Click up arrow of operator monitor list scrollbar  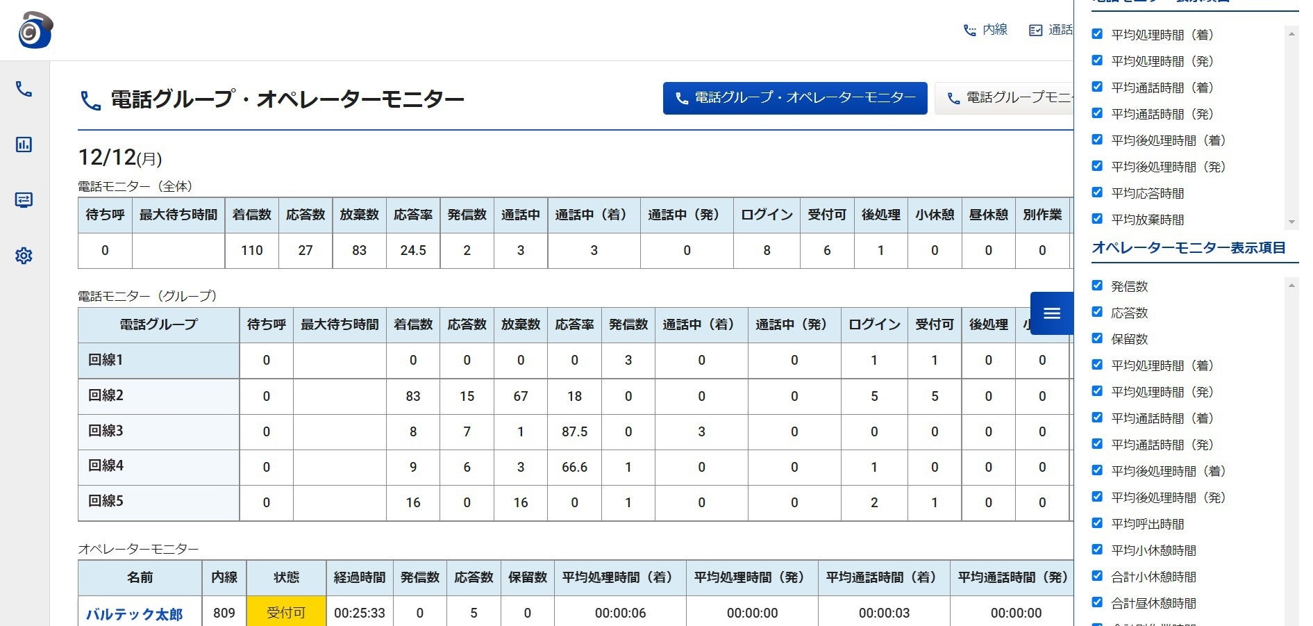click(1291, 285)
